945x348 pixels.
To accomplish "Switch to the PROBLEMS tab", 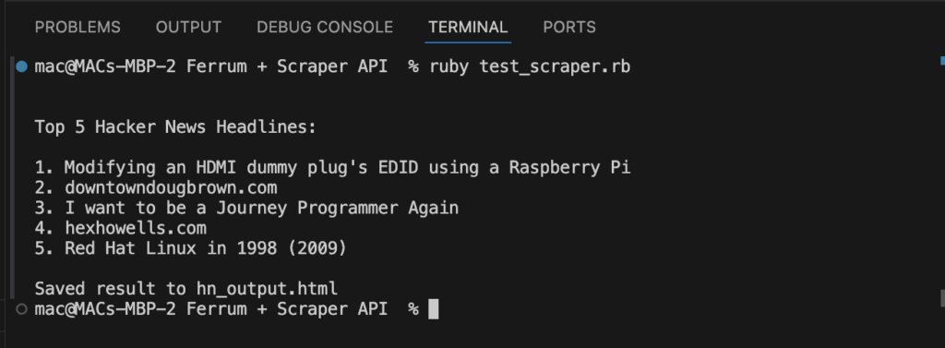I will click(x=78, y=27).
